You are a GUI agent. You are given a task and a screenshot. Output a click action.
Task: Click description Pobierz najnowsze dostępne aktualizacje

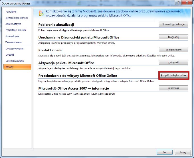click(x=74, y=30)
